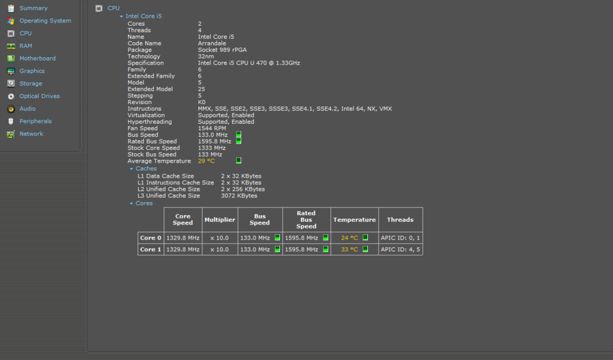The width and height of the screenshot is (613, 360).
Task: Select the Core 0 row header
Action: (151, 238)
